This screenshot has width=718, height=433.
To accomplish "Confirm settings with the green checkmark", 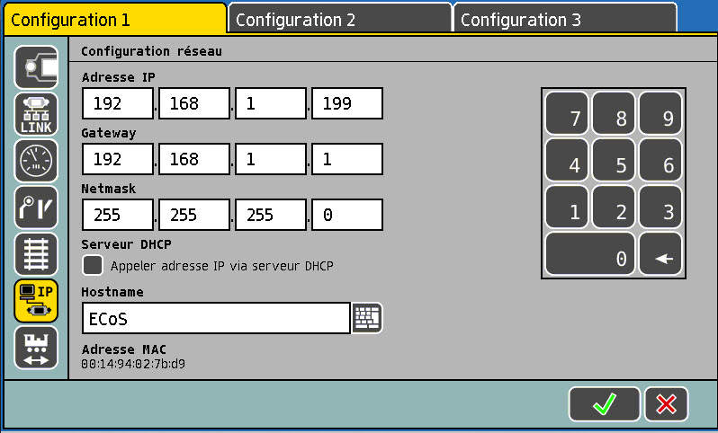I will pos(604,404).
